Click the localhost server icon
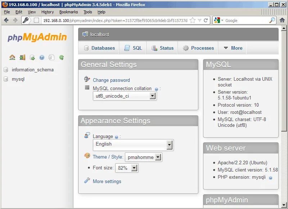The image size is (288, 209). pyautogui.click(x=85, y=34)
